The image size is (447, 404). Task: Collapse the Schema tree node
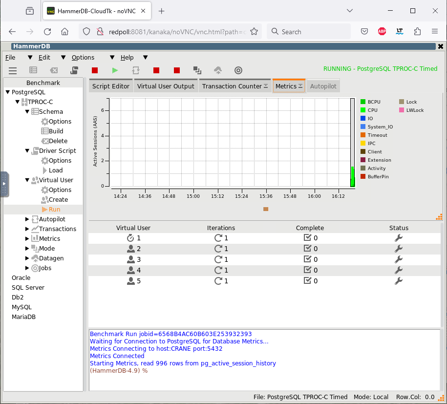click(27, 111)
